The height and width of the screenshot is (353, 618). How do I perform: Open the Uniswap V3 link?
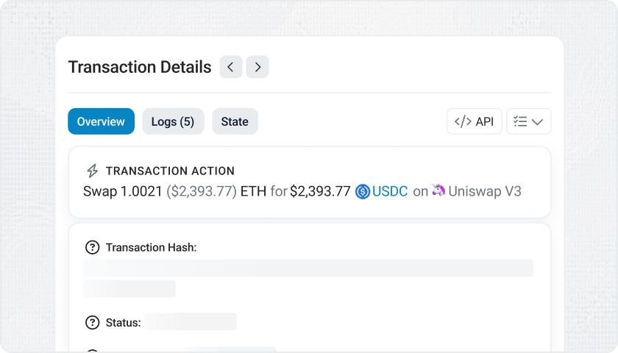pos(485,191)
